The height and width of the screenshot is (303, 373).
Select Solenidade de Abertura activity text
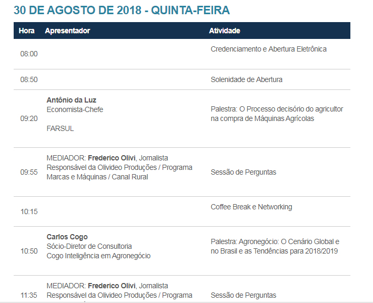tap(246, 79)
